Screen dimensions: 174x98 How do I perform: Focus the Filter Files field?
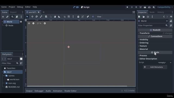[10, 63]
